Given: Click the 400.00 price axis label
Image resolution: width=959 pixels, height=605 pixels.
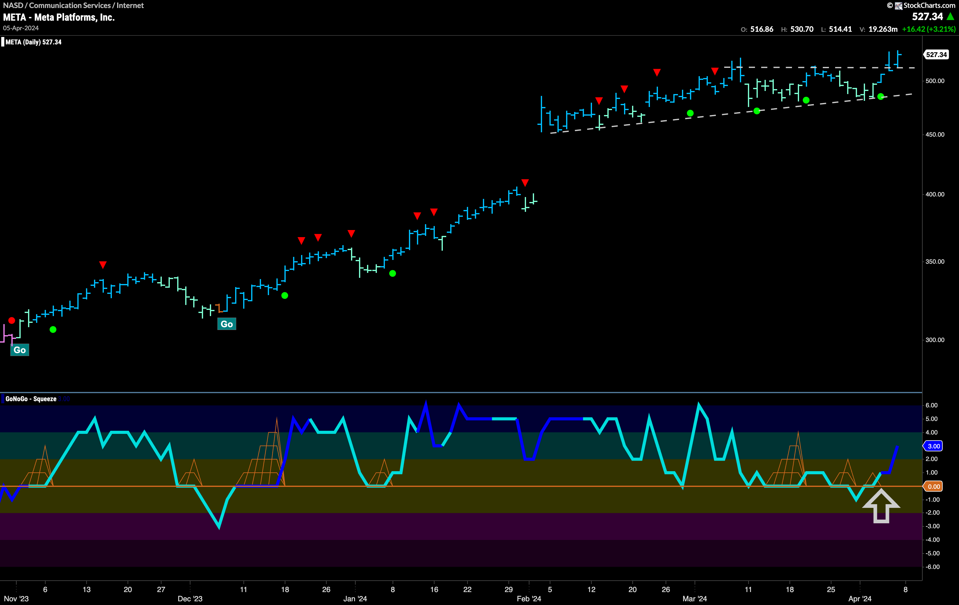Looking at the screenshot, I should pos(935,195).
